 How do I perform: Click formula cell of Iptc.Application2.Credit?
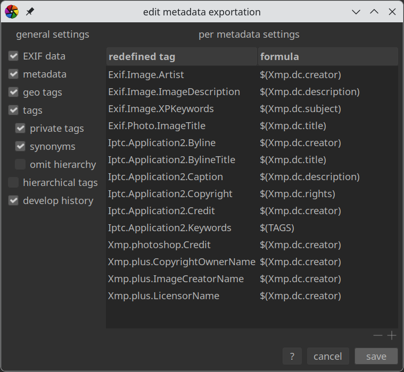(300, 211)
